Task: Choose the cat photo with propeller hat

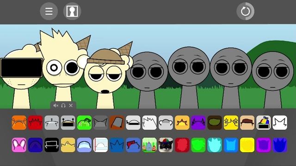Action: (166, 145)
